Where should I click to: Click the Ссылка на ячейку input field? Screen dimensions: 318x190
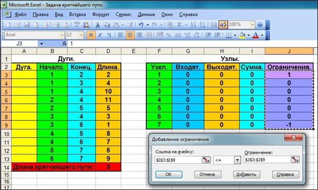(178, 160)
